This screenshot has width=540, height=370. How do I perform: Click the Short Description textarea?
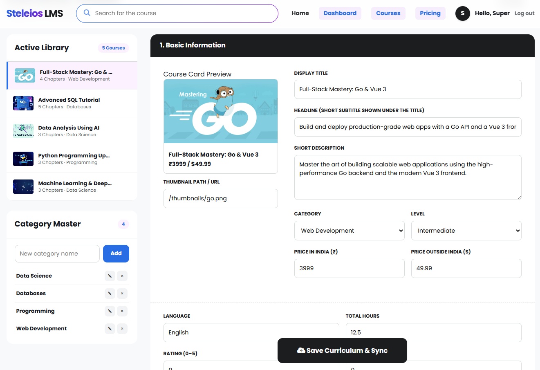[408, 177]
